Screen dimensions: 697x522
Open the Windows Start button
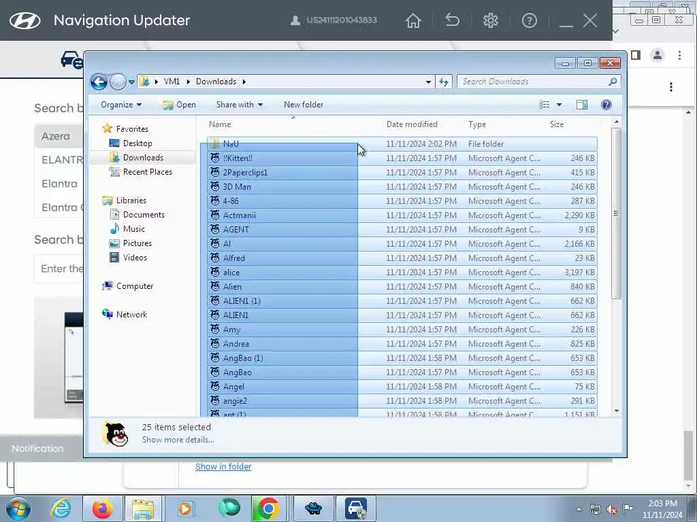18,508
